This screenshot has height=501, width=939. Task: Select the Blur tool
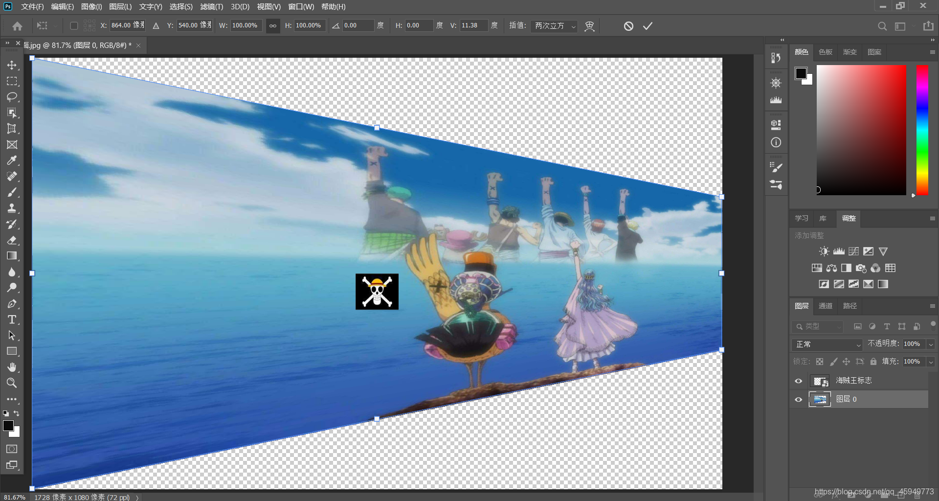[12, 272]
